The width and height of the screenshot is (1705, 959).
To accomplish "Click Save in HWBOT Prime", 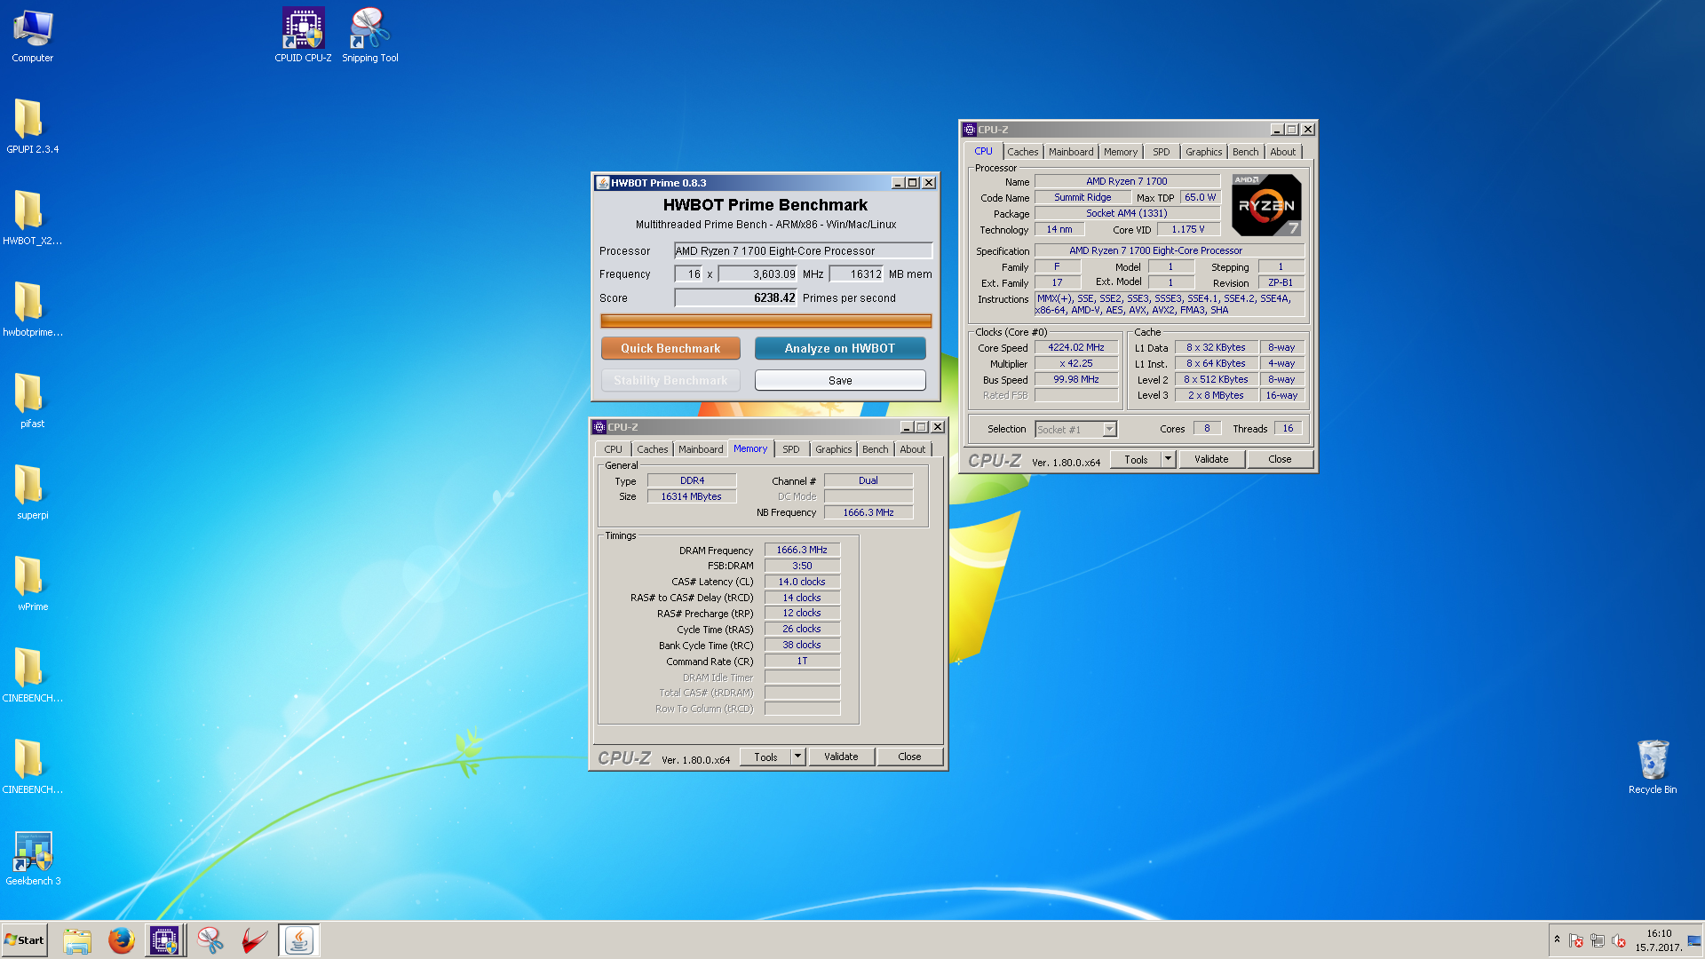I will point(840,380).
